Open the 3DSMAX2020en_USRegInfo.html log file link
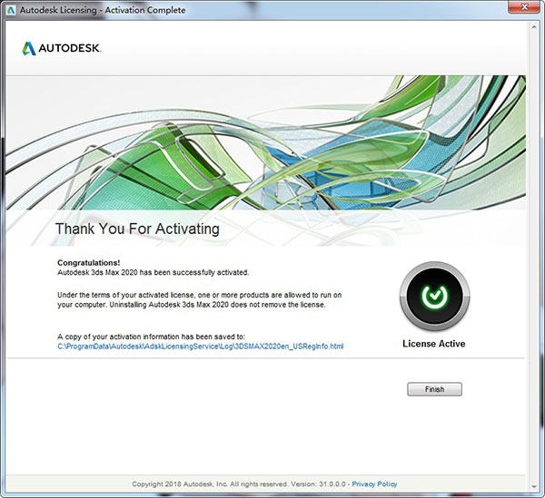Screen dimensions: 545x498 [200, 347]
